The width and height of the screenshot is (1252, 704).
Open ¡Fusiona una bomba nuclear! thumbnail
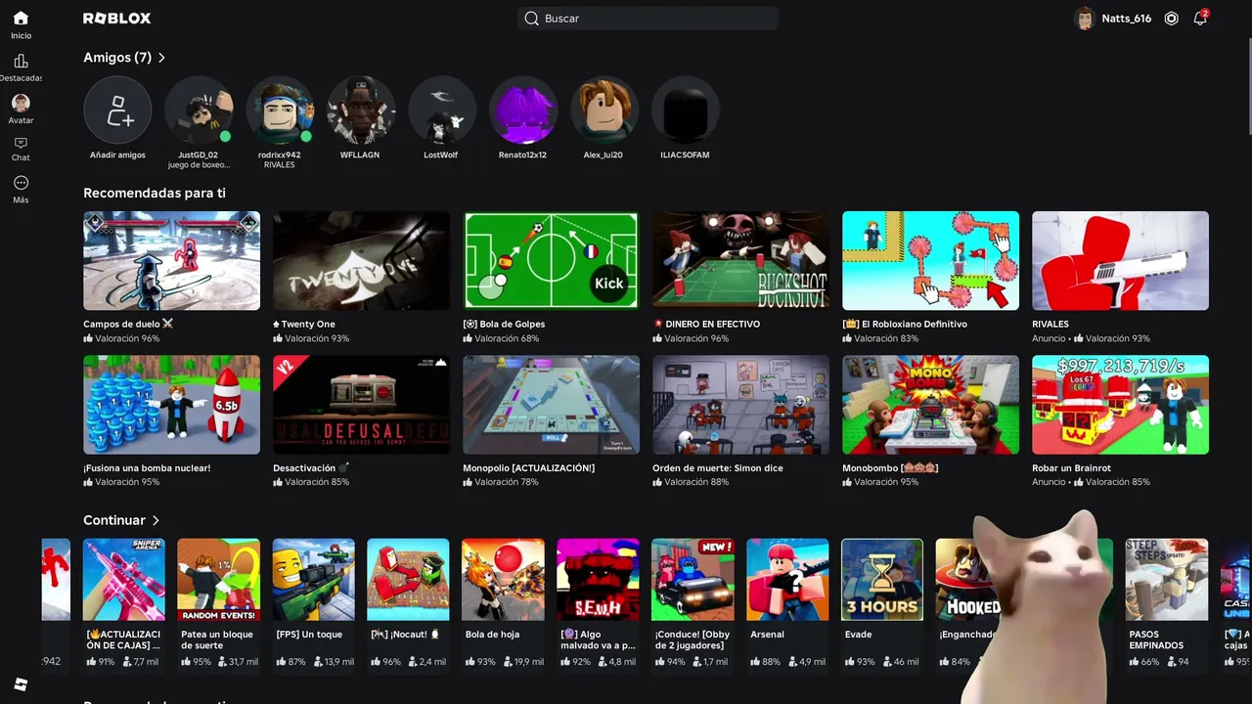[172, 405]
